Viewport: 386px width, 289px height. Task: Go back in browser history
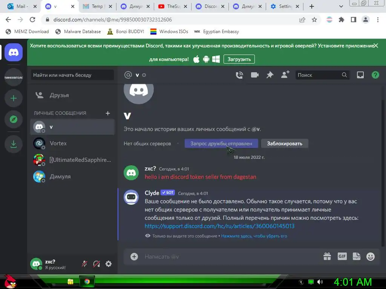(8, 20)
